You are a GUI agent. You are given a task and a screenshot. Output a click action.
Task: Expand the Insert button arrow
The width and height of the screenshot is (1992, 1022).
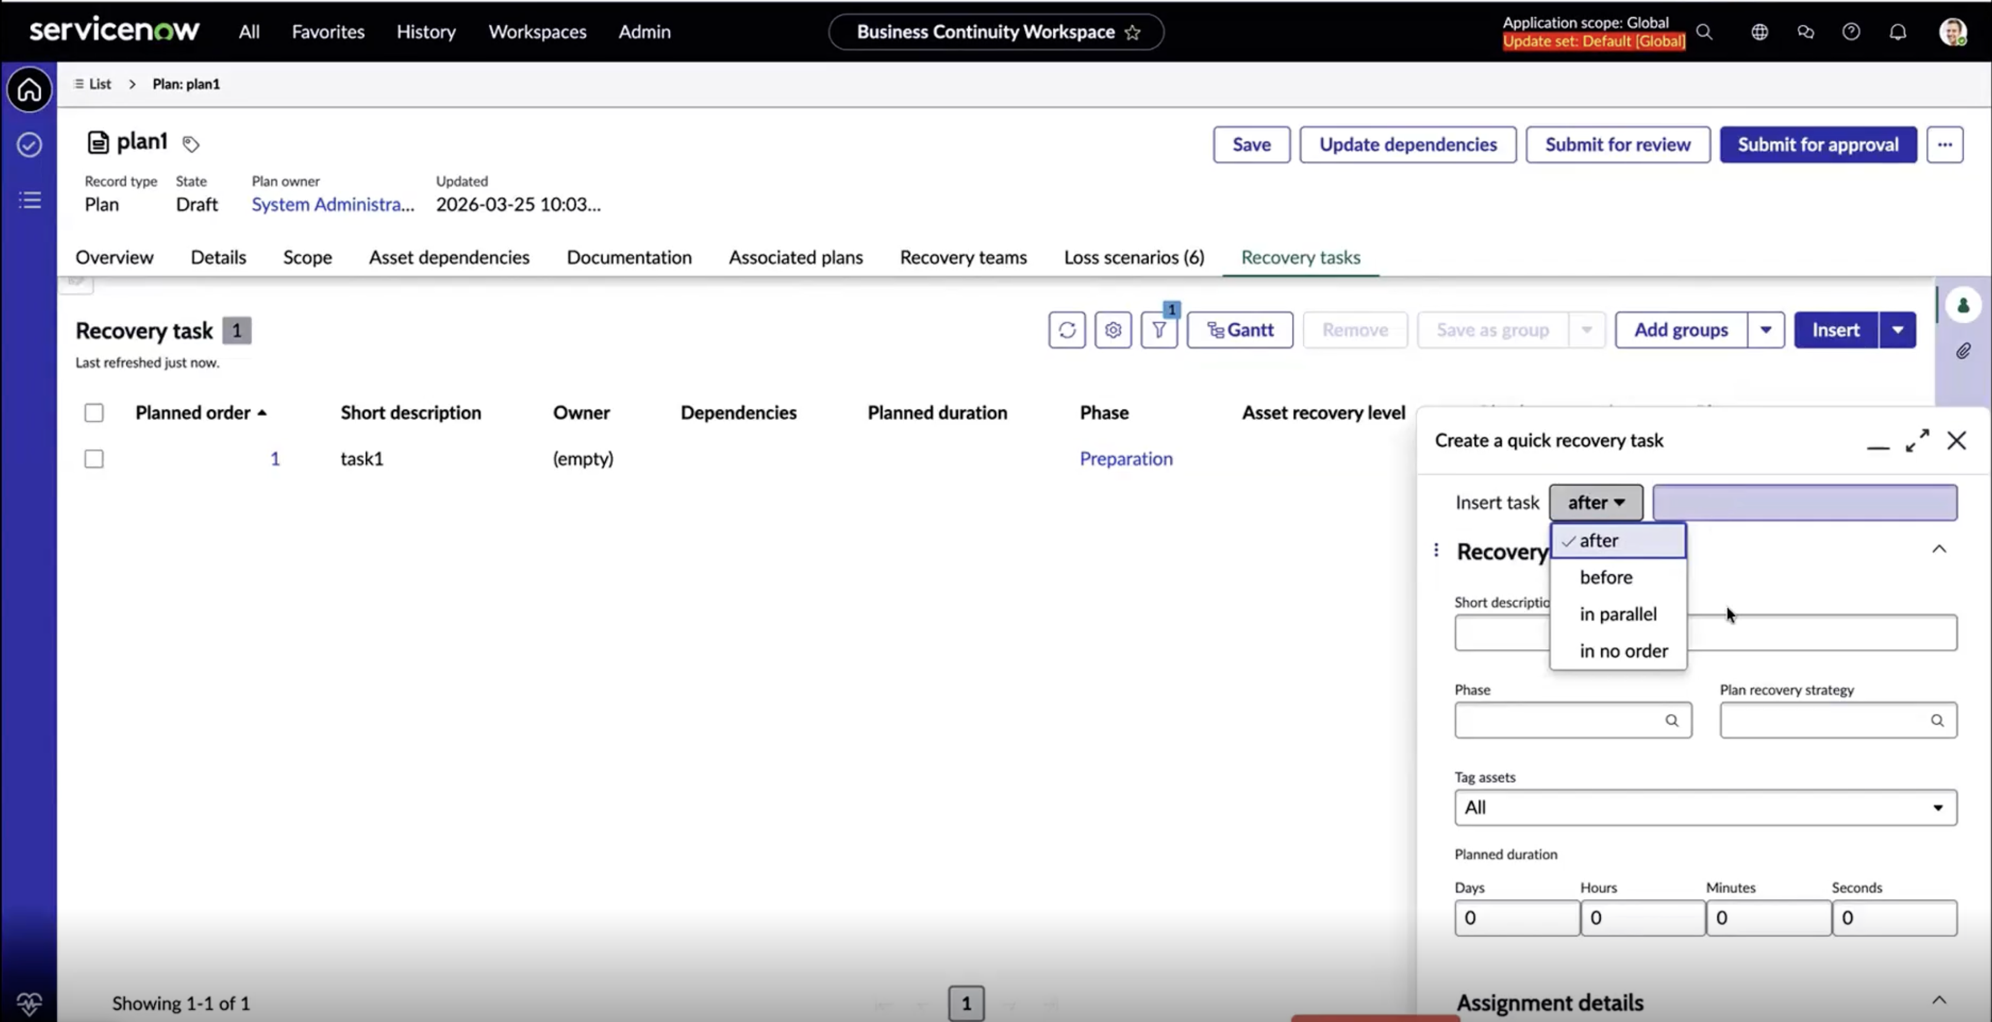coord(1897,330)
